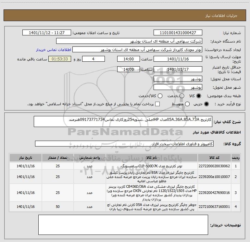Click the response deadline date 1401/11/16 field
Image resolution: width=250 pixels, height=242 pixels.
click(178, 59)
